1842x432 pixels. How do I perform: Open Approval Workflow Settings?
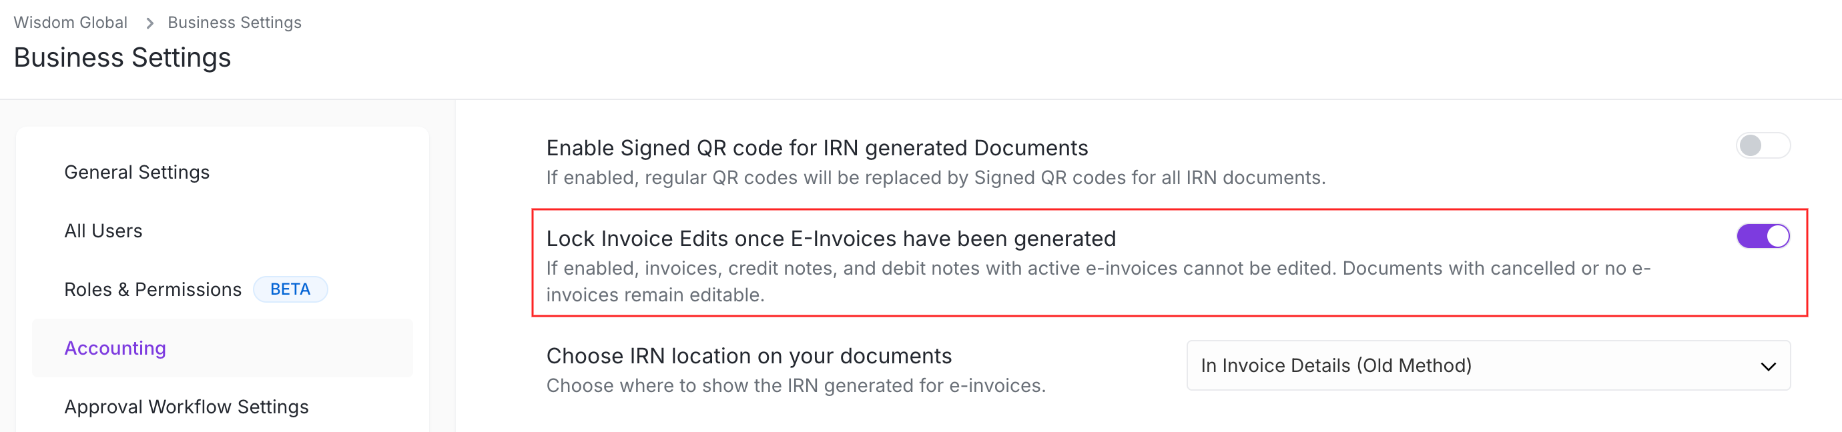[186, 406]
